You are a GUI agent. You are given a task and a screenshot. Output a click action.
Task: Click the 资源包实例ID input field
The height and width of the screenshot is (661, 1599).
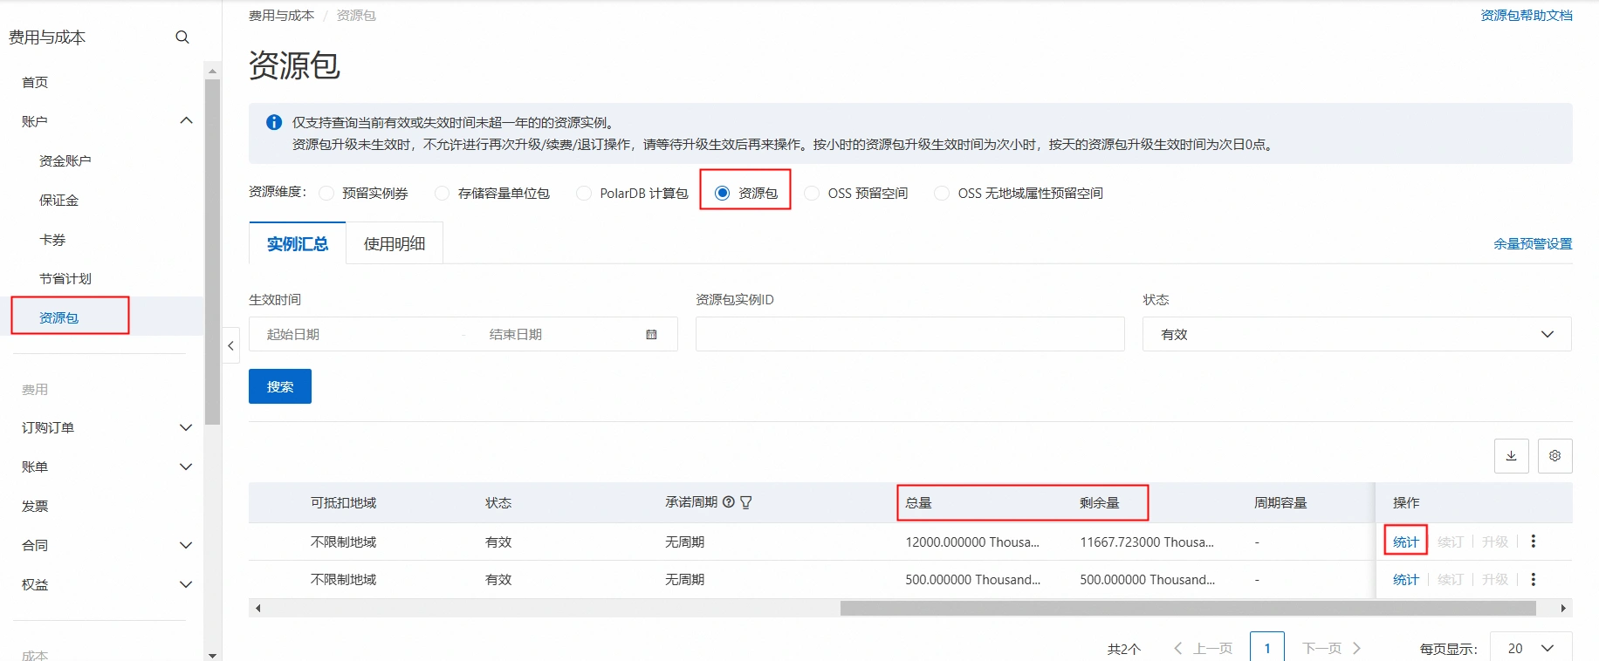click(x=910, y=334)
